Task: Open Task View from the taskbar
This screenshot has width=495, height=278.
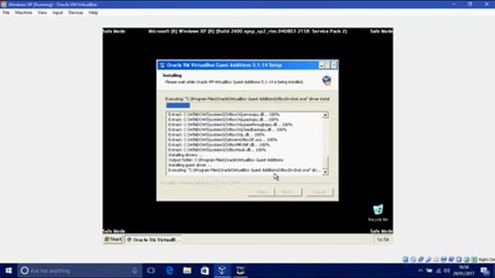Action: pos(151,270)
